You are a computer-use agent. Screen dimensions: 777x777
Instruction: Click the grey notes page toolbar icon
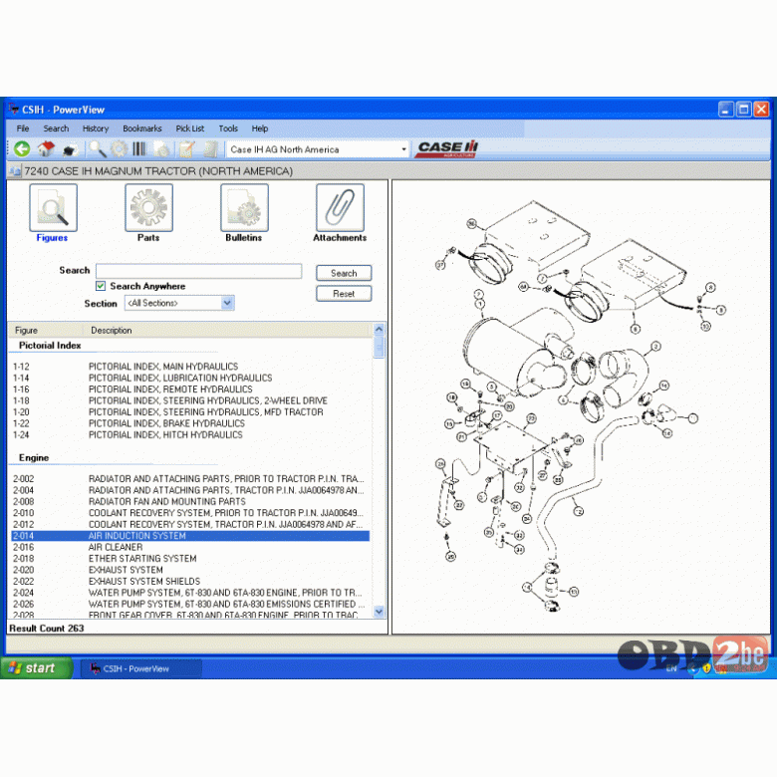(210, 148)
